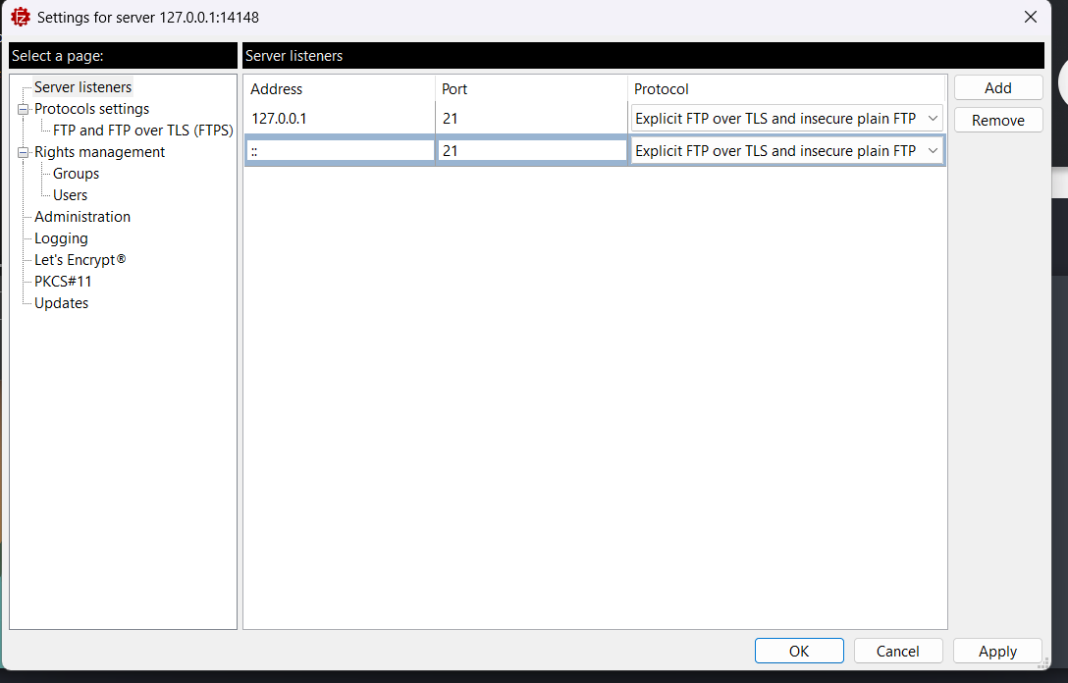Select the Updates page

[61, 303]
